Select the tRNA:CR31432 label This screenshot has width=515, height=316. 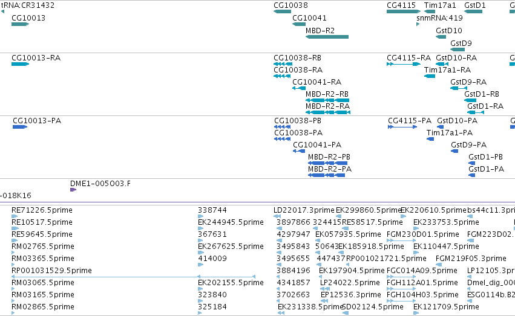(x=28, y=5)
